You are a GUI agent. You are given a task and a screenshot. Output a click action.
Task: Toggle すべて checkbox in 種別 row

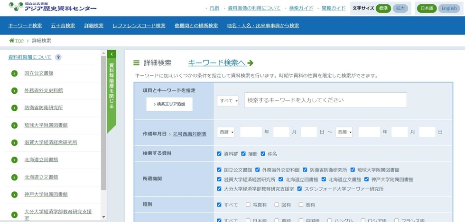(219, 204)
